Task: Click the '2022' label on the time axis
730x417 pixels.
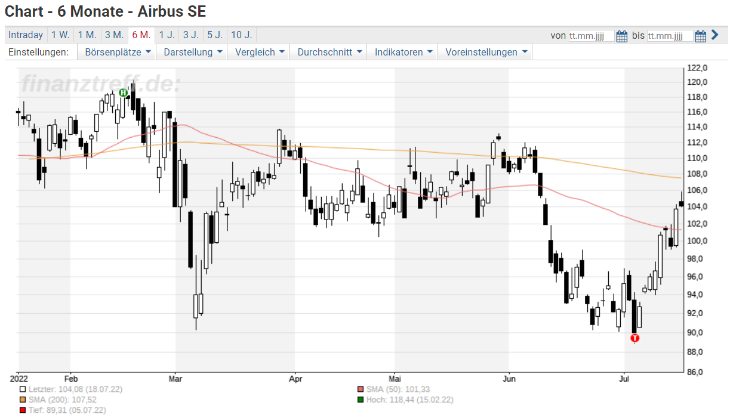Action: coord(19,378)
